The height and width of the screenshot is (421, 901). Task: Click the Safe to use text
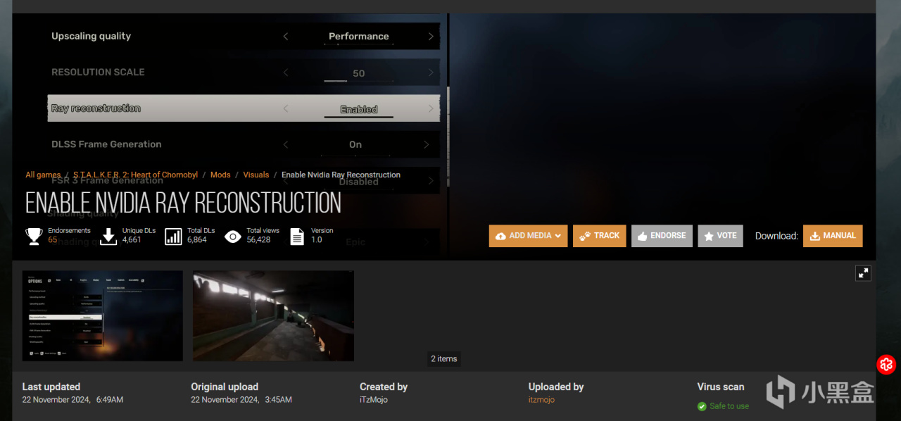tap(729, 406)
